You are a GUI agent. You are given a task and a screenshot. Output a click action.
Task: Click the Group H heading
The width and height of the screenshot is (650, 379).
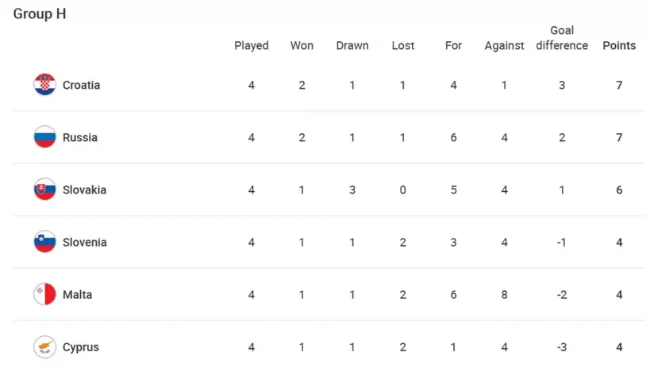40,13
